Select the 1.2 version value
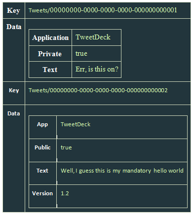Image resolution: width=194 pixels, height=215 pixels. (x=65, y=193)
